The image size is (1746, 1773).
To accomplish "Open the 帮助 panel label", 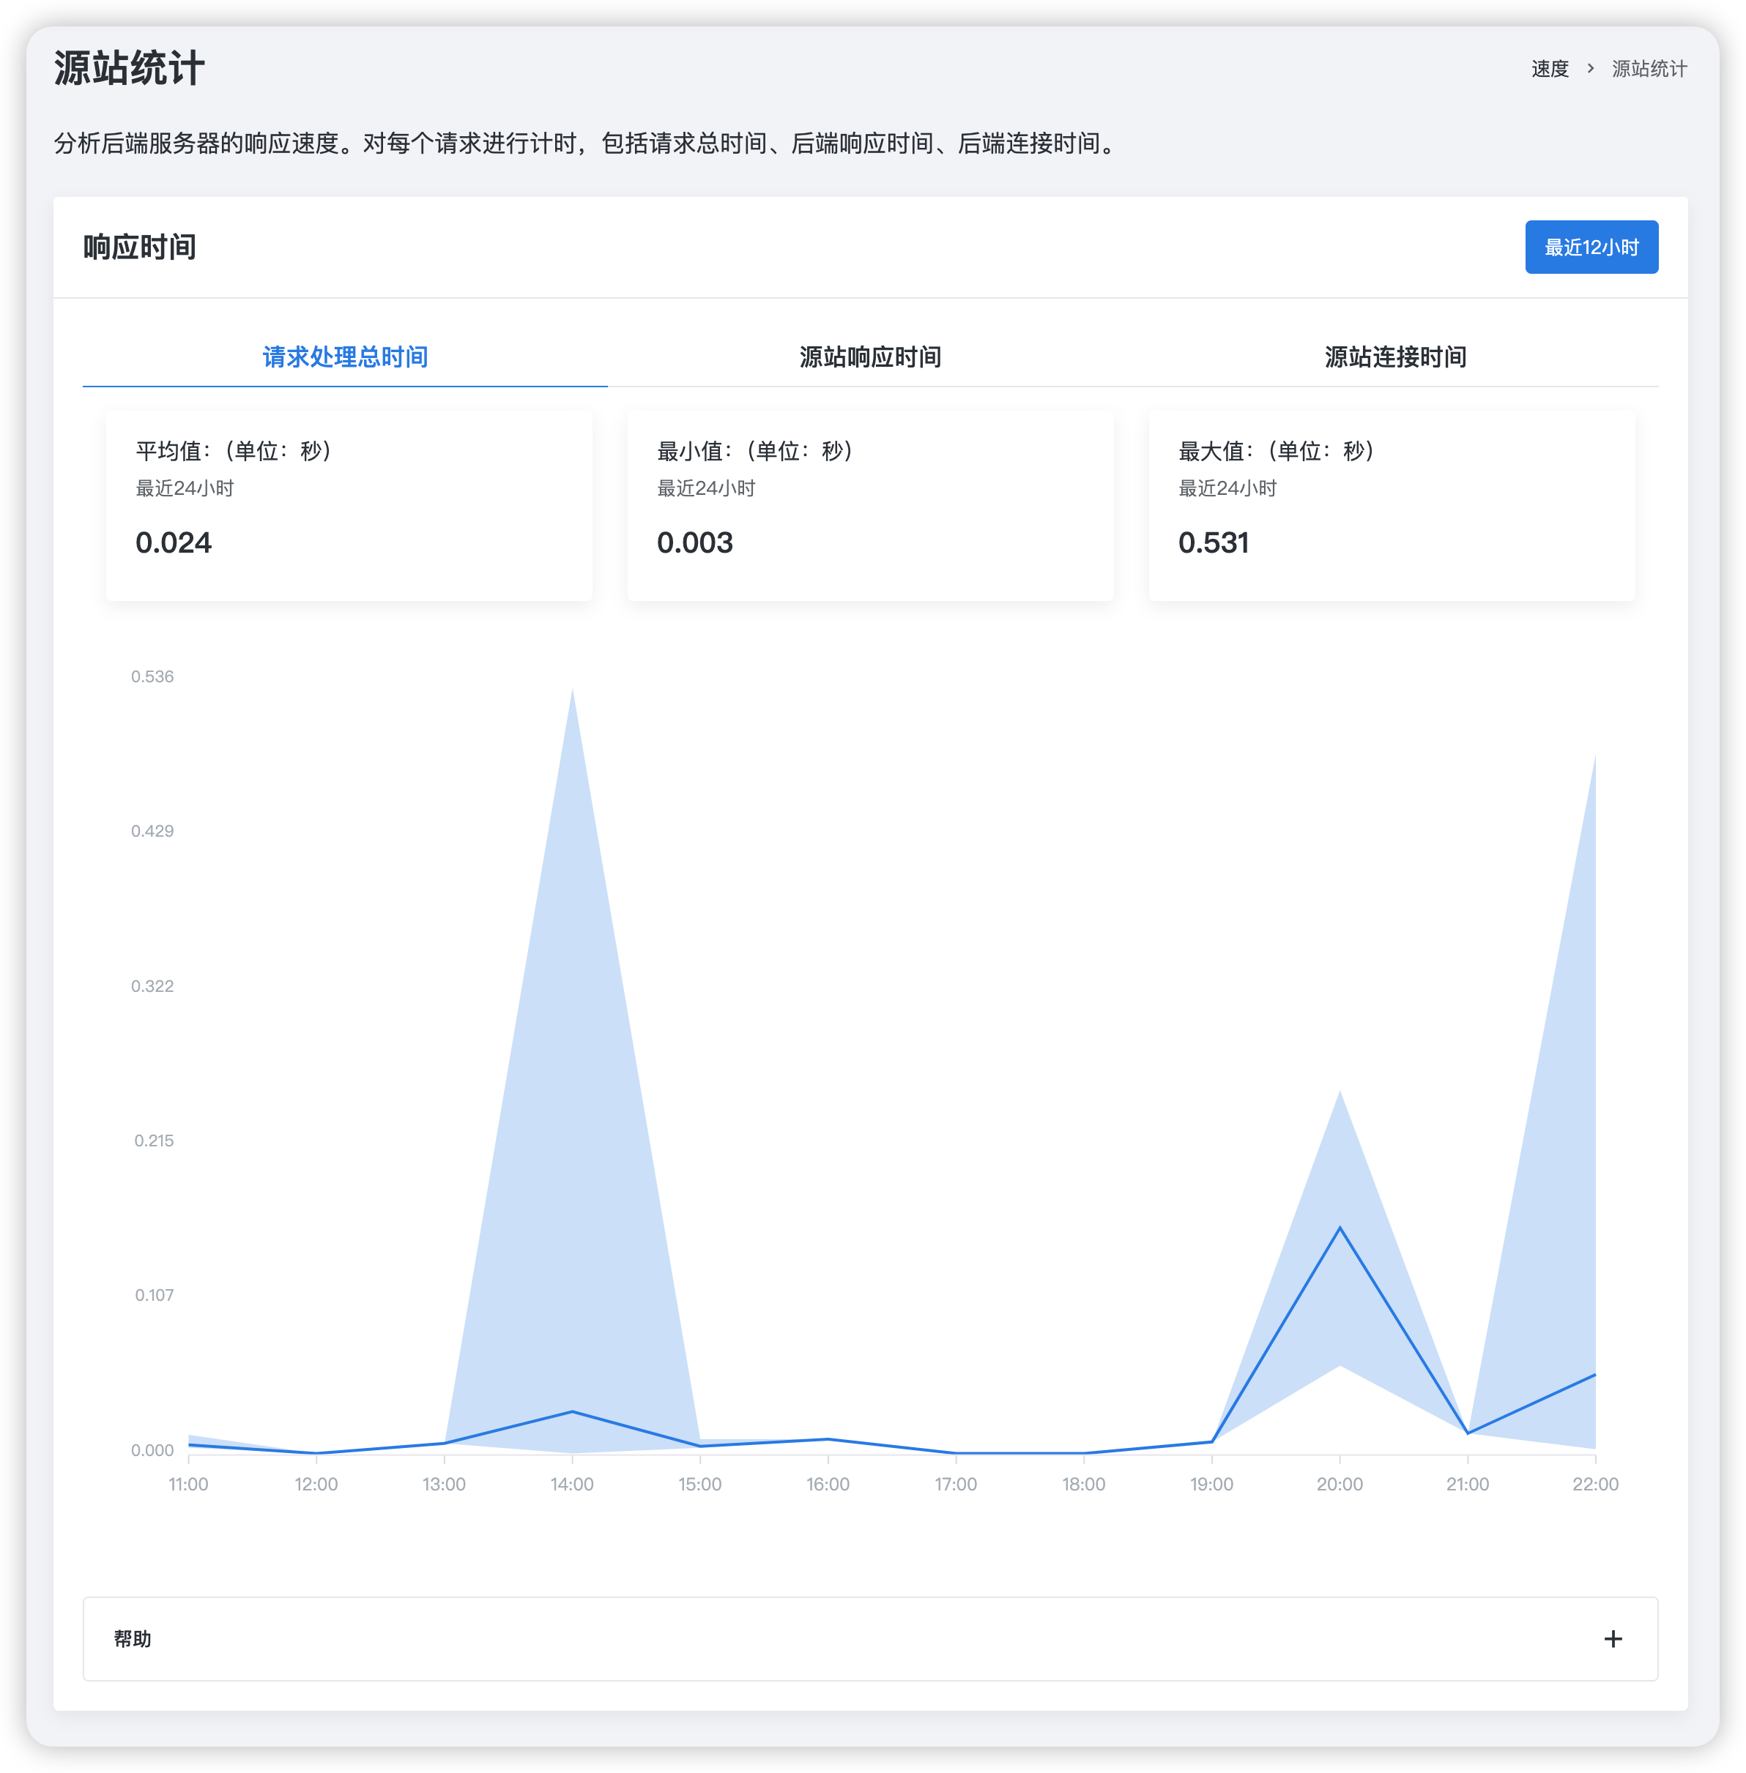I will [x=132, y=1638].
